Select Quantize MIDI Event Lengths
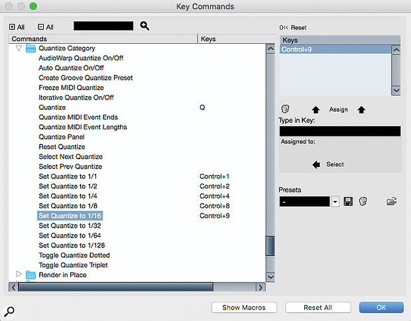The image size is (411, 321). click(x=83, y=127)
